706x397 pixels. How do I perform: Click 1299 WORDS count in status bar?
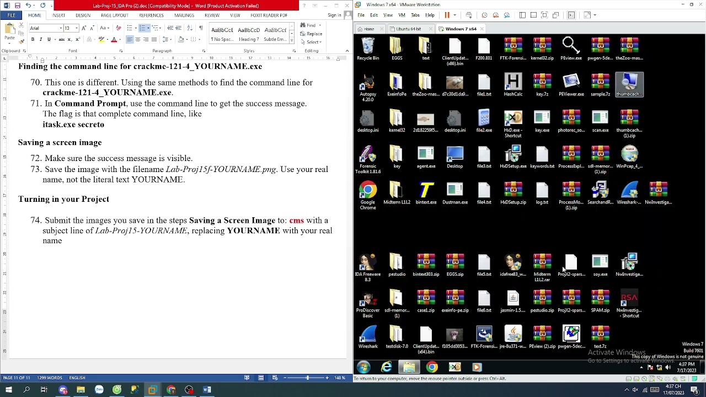50,378
